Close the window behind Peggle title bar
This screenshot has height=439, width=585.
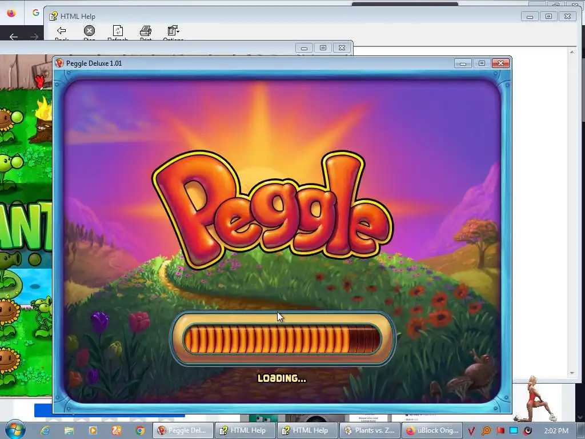click(x=342, y=48)
